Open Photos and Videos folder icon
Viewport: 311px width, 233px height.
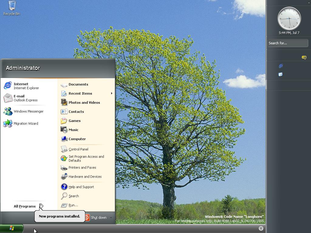click(x=64, y=103)
